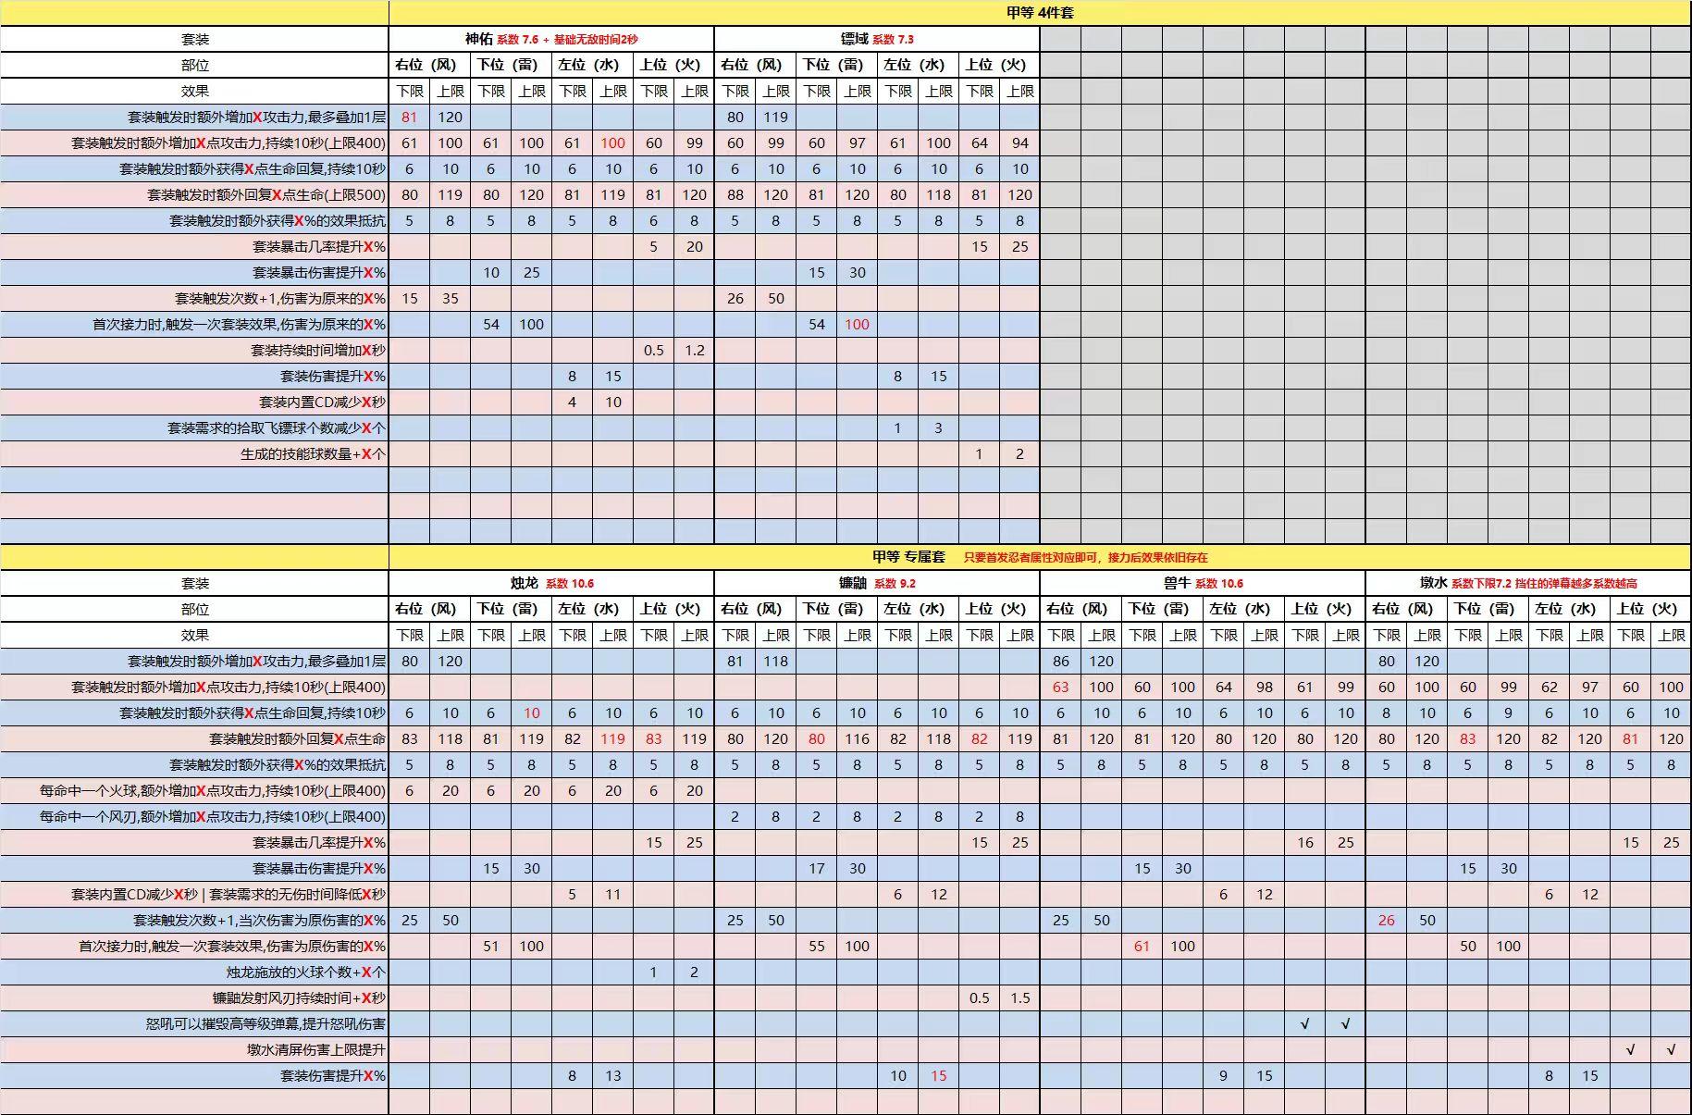
Task: Click the 套装需求的拾取飞镖球个数减少X个 row label
Action: pos(276,428)
